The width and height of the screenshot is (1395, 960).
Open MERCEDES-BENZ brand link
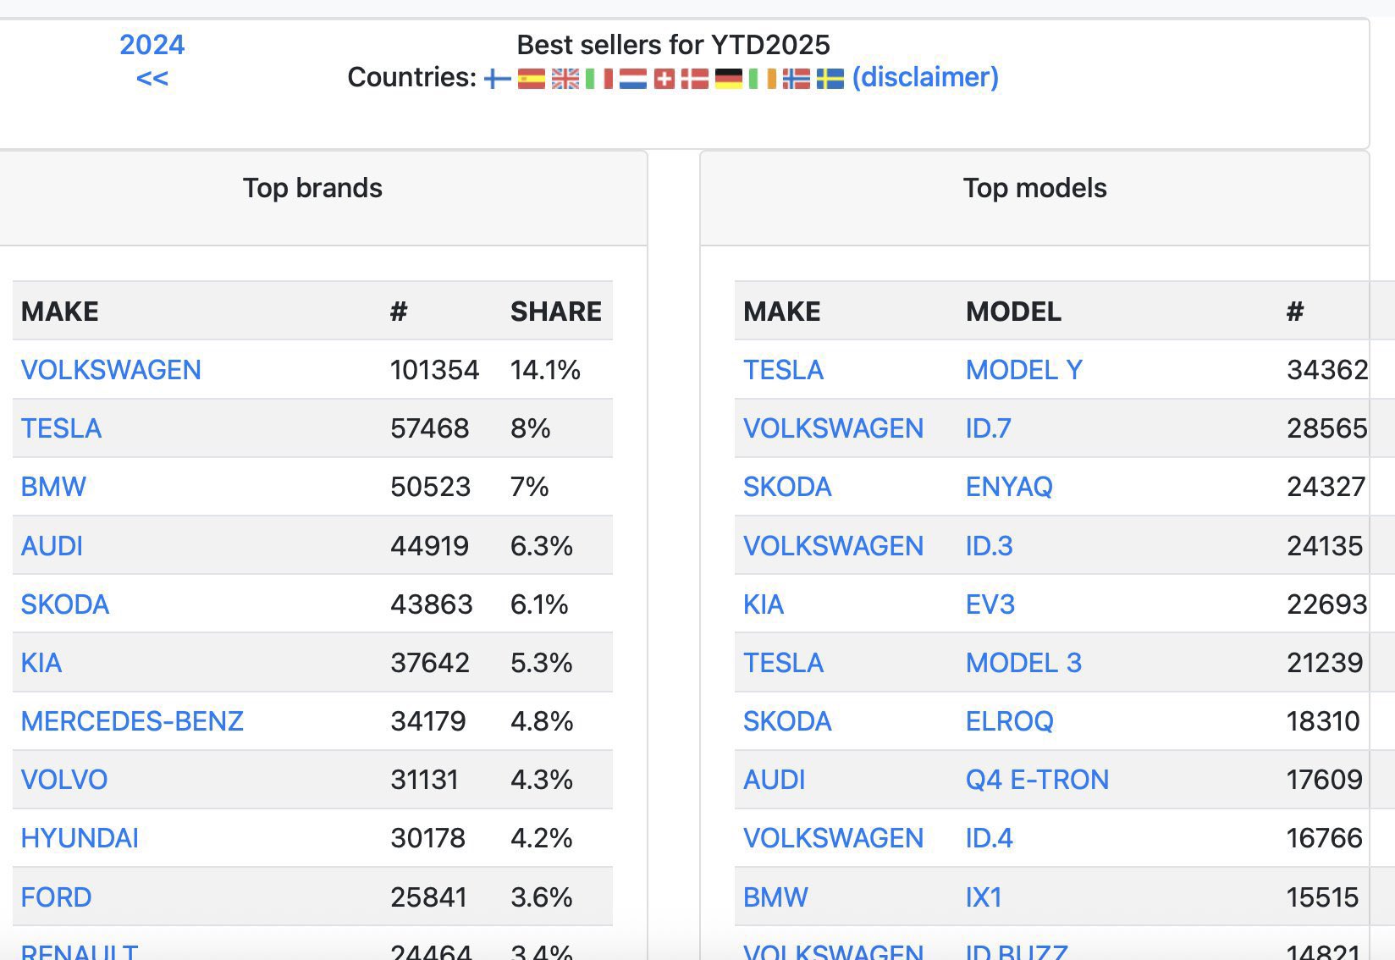click(132, 721)
